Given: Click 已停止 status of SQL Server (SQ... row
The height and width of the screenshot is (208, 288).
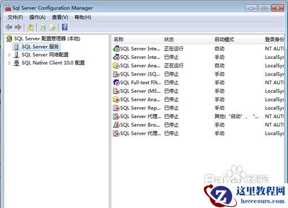Looking at the screenshot, I should [172, 74].
